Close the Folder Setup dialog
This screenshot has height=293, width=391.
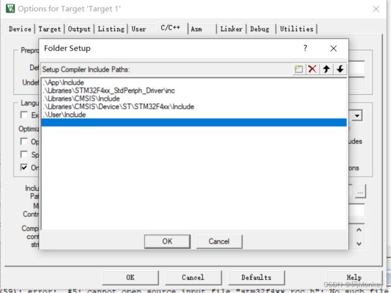click(x=333, y=48)
